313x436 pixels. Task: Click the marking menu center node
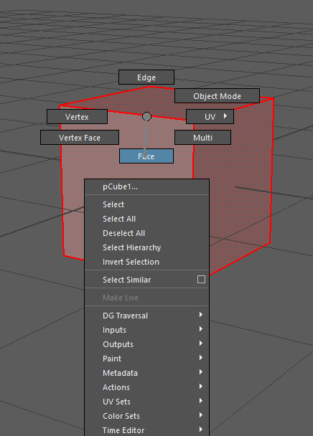tap(146, 116)
